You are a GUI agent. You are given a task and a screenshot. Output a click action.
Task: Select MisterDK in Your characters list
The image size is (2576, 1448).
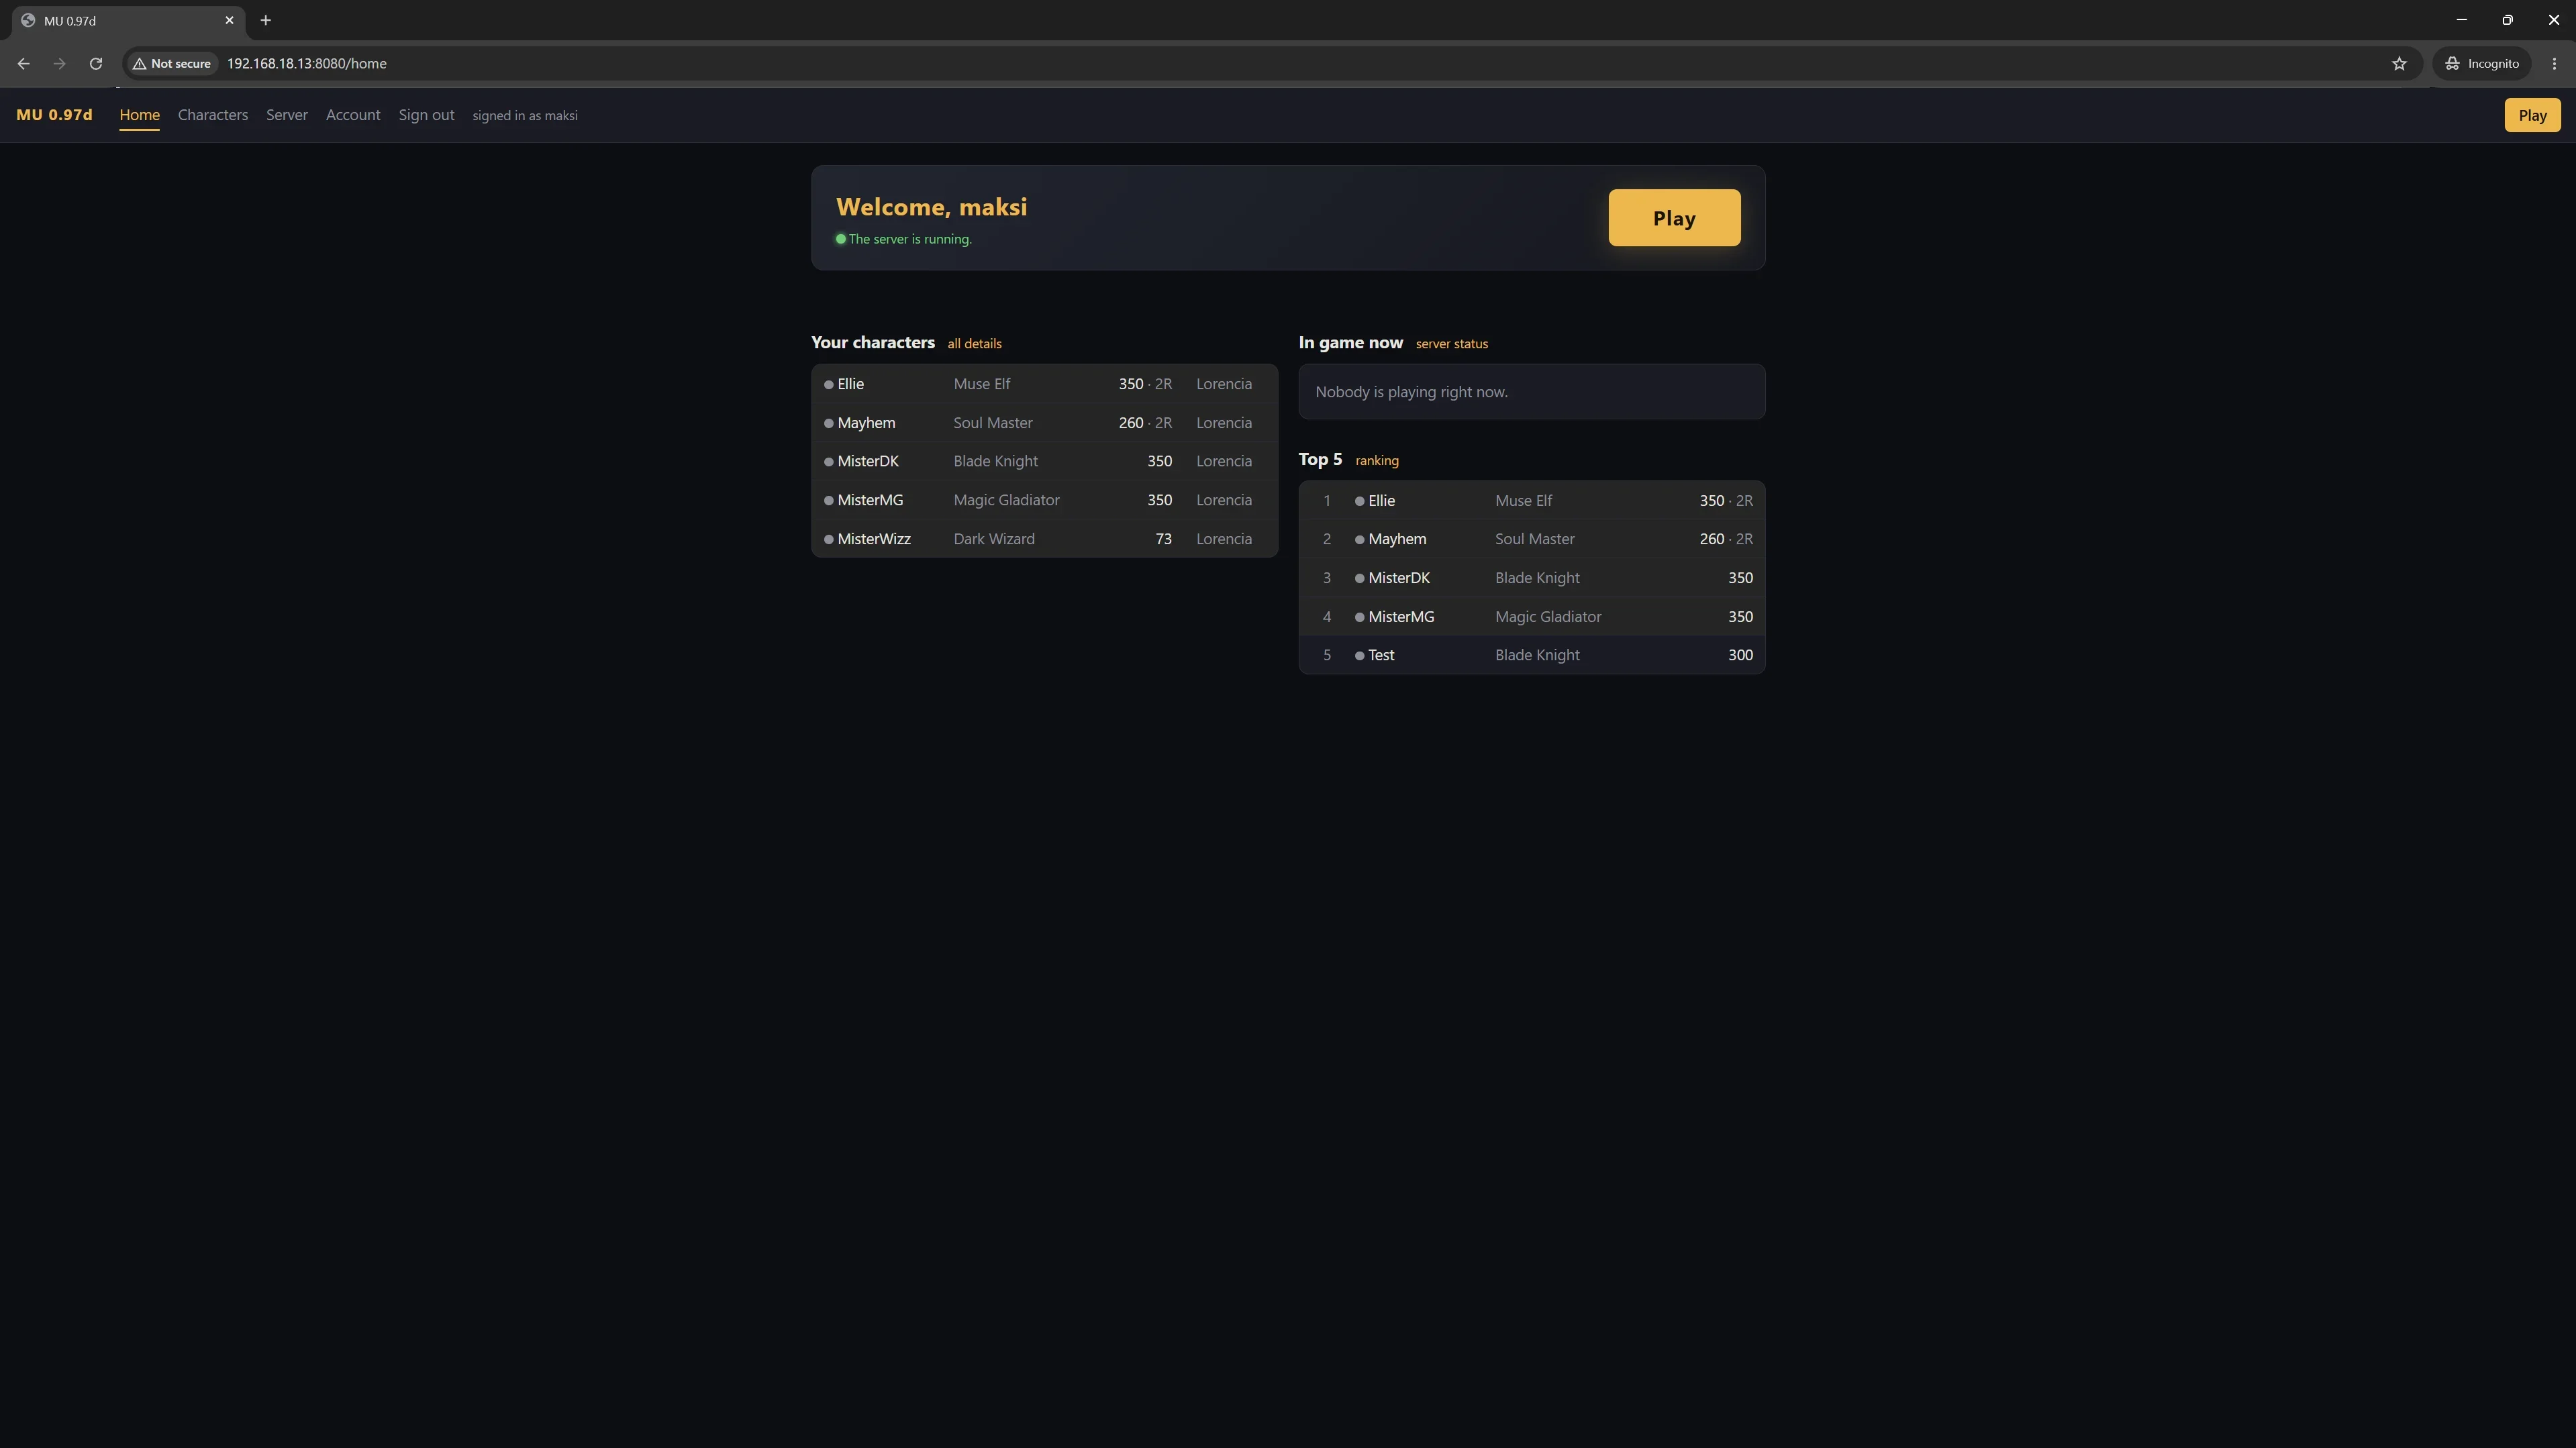[1044, 461]
